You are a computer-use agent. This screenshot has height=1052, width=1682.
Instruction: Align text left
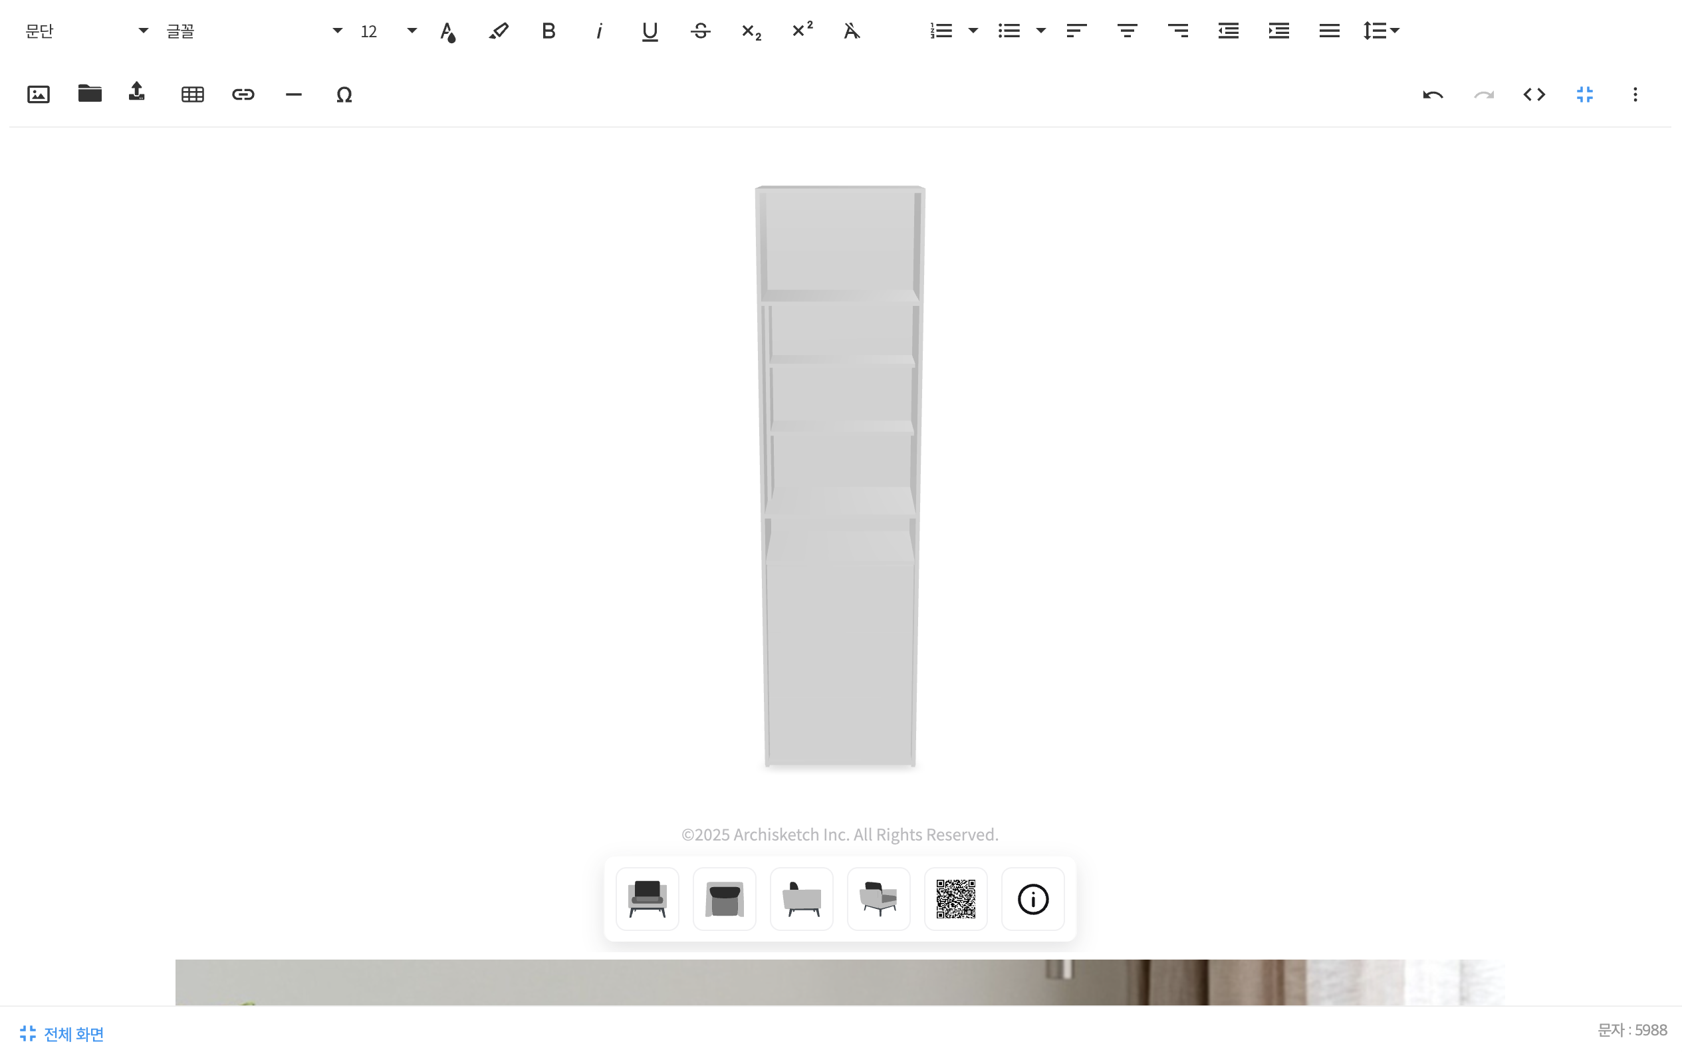pos(1076,31)
